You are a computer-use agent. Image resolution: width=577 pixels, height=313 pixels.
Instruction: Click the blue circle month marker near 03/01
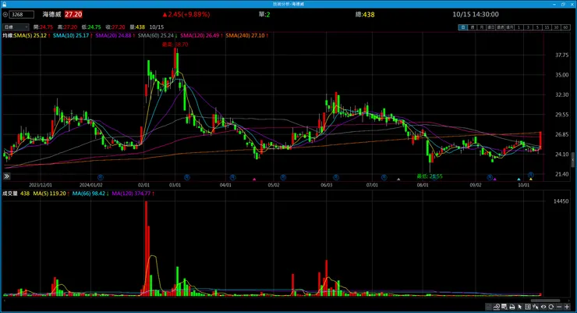pyautogui.click(x=187, y=177)
